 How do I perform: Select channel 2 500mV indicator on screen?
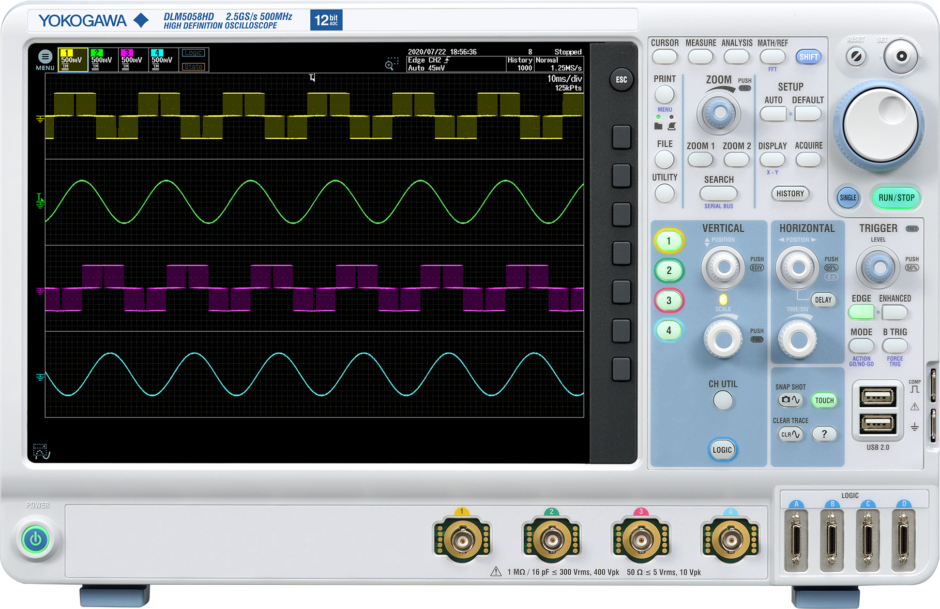103,60
